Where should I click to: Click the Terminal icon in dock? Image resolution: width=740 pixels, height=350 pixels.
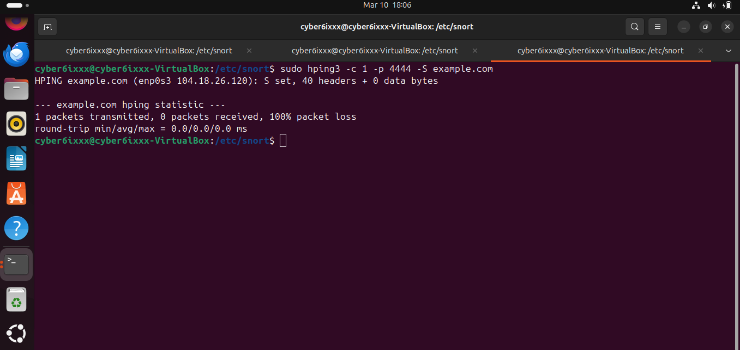click(x=16, y=265)
